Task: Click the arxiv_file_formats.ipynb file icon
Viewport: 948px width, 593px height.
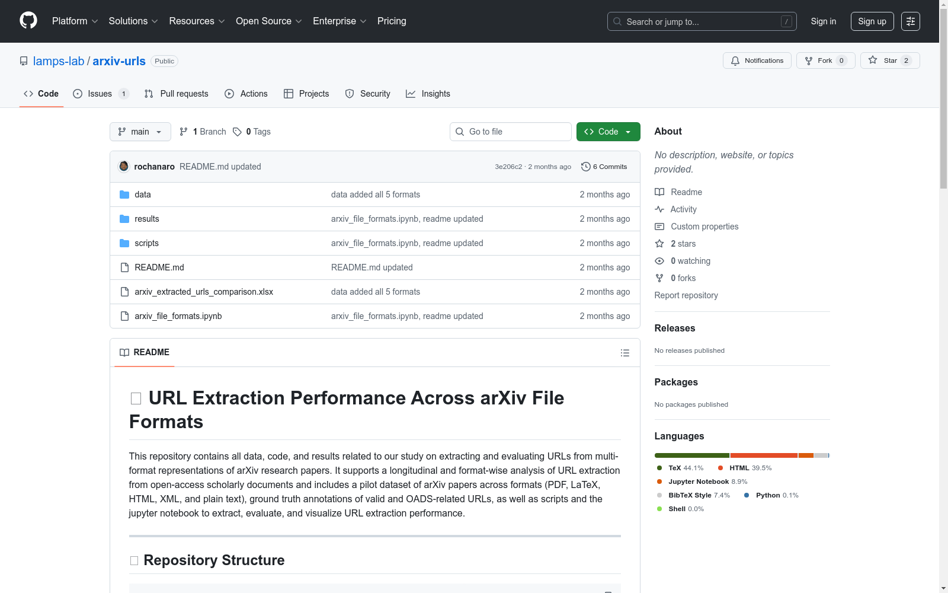Action: pyautogui.click(x=124, y=316)
